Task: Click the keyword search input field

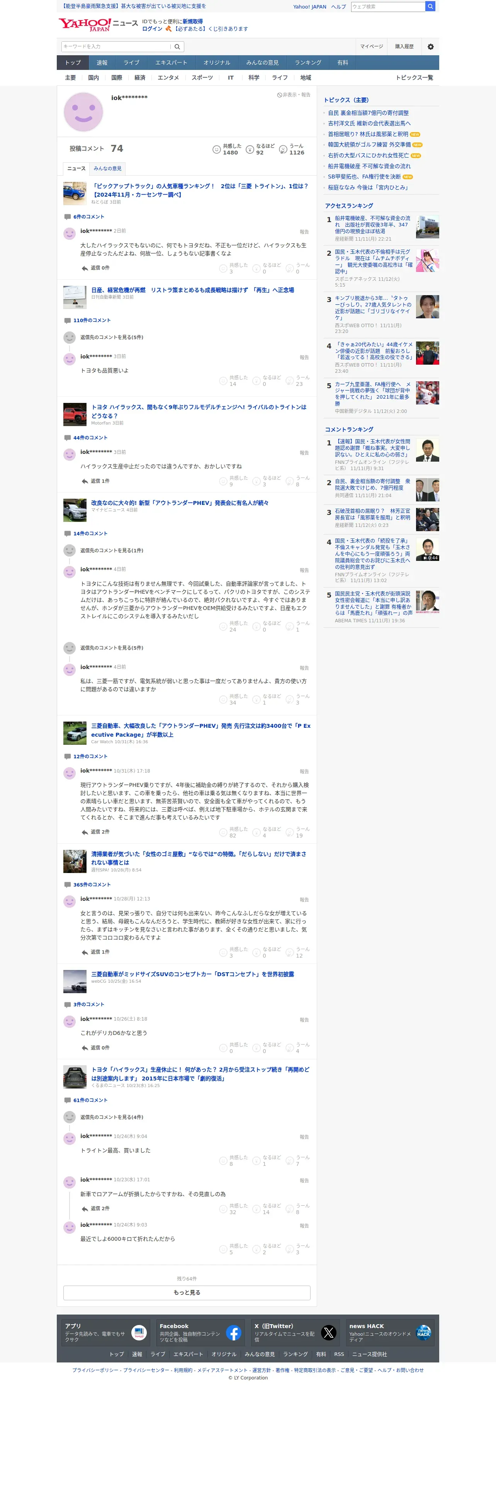Action: (x=117, y=47)
